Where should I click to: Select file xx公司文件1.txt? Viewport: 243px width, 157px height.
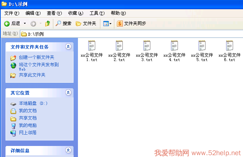pos(92,46)
